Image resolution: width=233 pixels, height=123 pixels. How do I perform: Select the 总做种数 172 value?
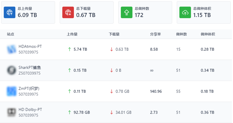[x=139, y=15]
